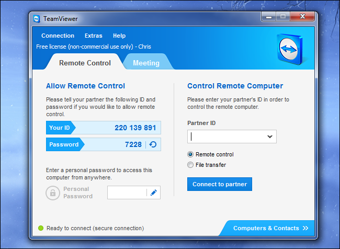Viewport: 340px width, 249px height.
Task: Click the lock icon beside Personal Password
Action: pyautogui.click(x=53, y=193)
